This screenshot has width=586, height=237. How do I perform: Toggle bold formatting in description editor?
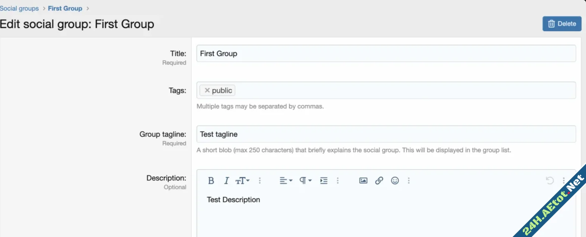(x=211, y=181)
